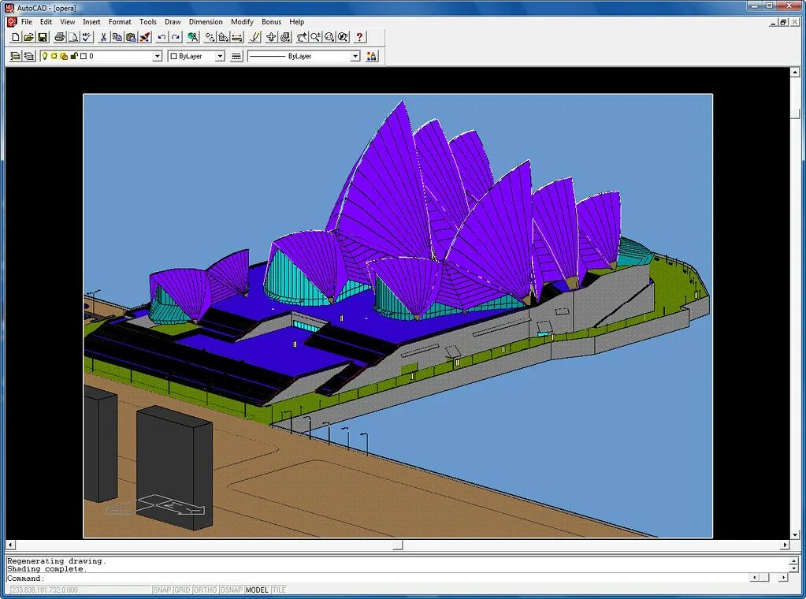The height and width of the screenshot is (599, 806).
Task: Open the Linetype settings icon
Action: click(236, 55)
